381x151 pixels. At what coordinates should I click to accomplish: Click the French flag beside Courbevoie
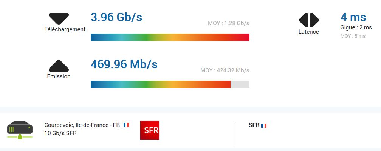click(x=126, y=125)
